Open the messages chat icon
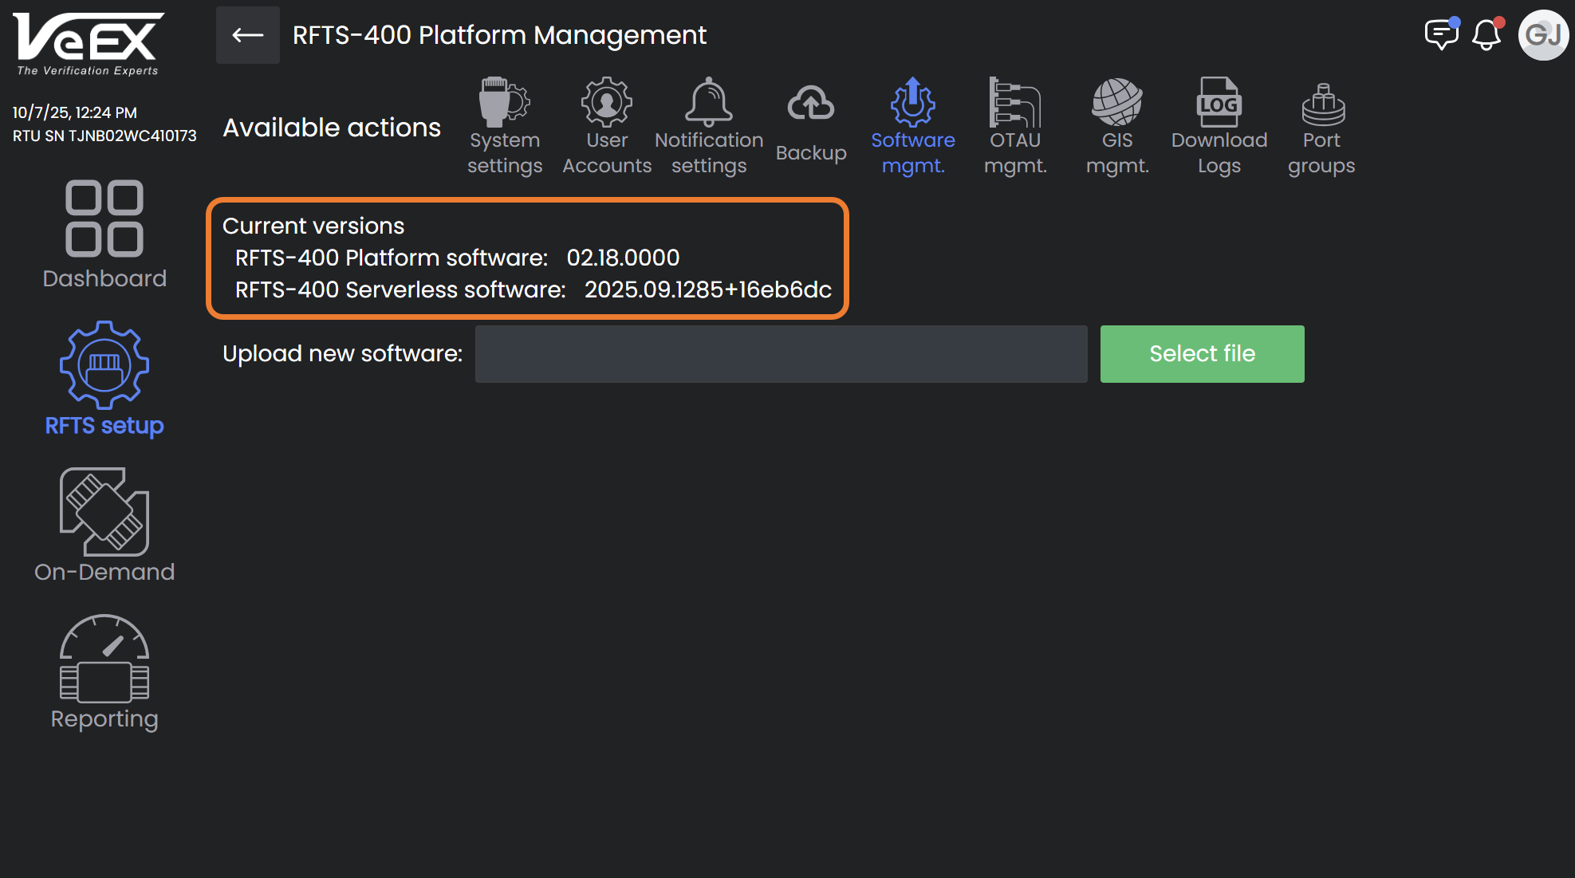1575x878 pixels. click(1441, 34)
